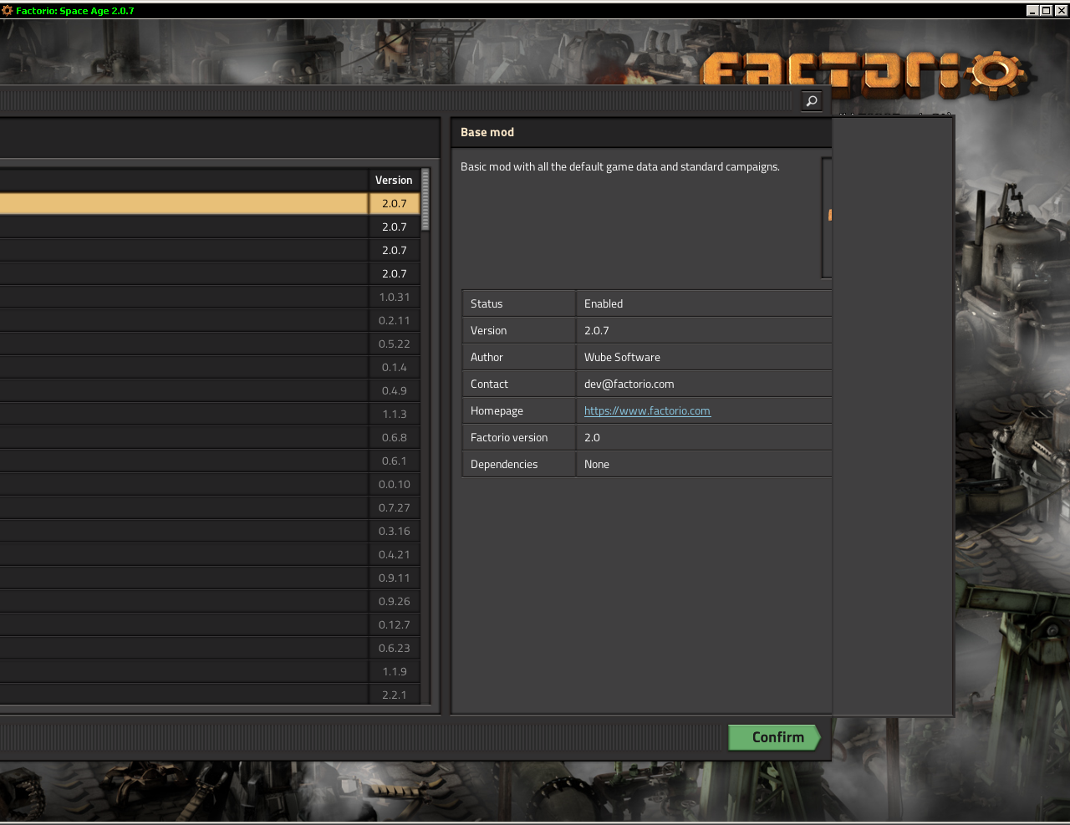Click the Base mod panel title
Image resolution: width=1070 pixels, height=825 pixels.
[x=487, y=132]
